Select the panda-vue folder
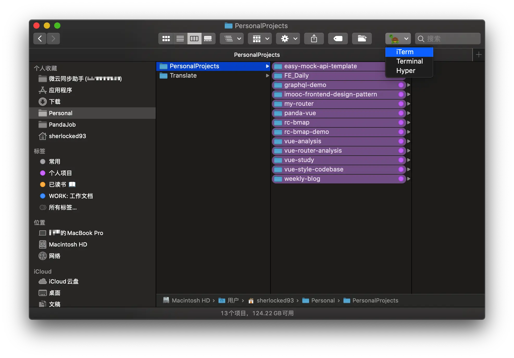This screenshot has width=514, height=358. point(339,113)
